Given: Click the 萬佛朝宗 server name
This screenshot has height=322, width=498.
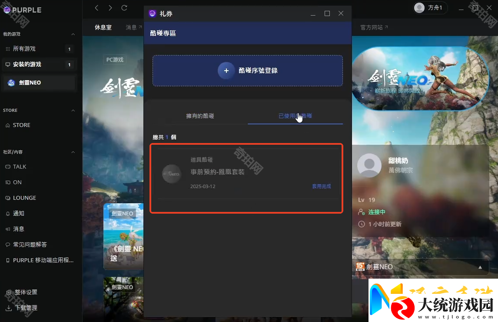Looking at the screenshot, I should (401, 170).
